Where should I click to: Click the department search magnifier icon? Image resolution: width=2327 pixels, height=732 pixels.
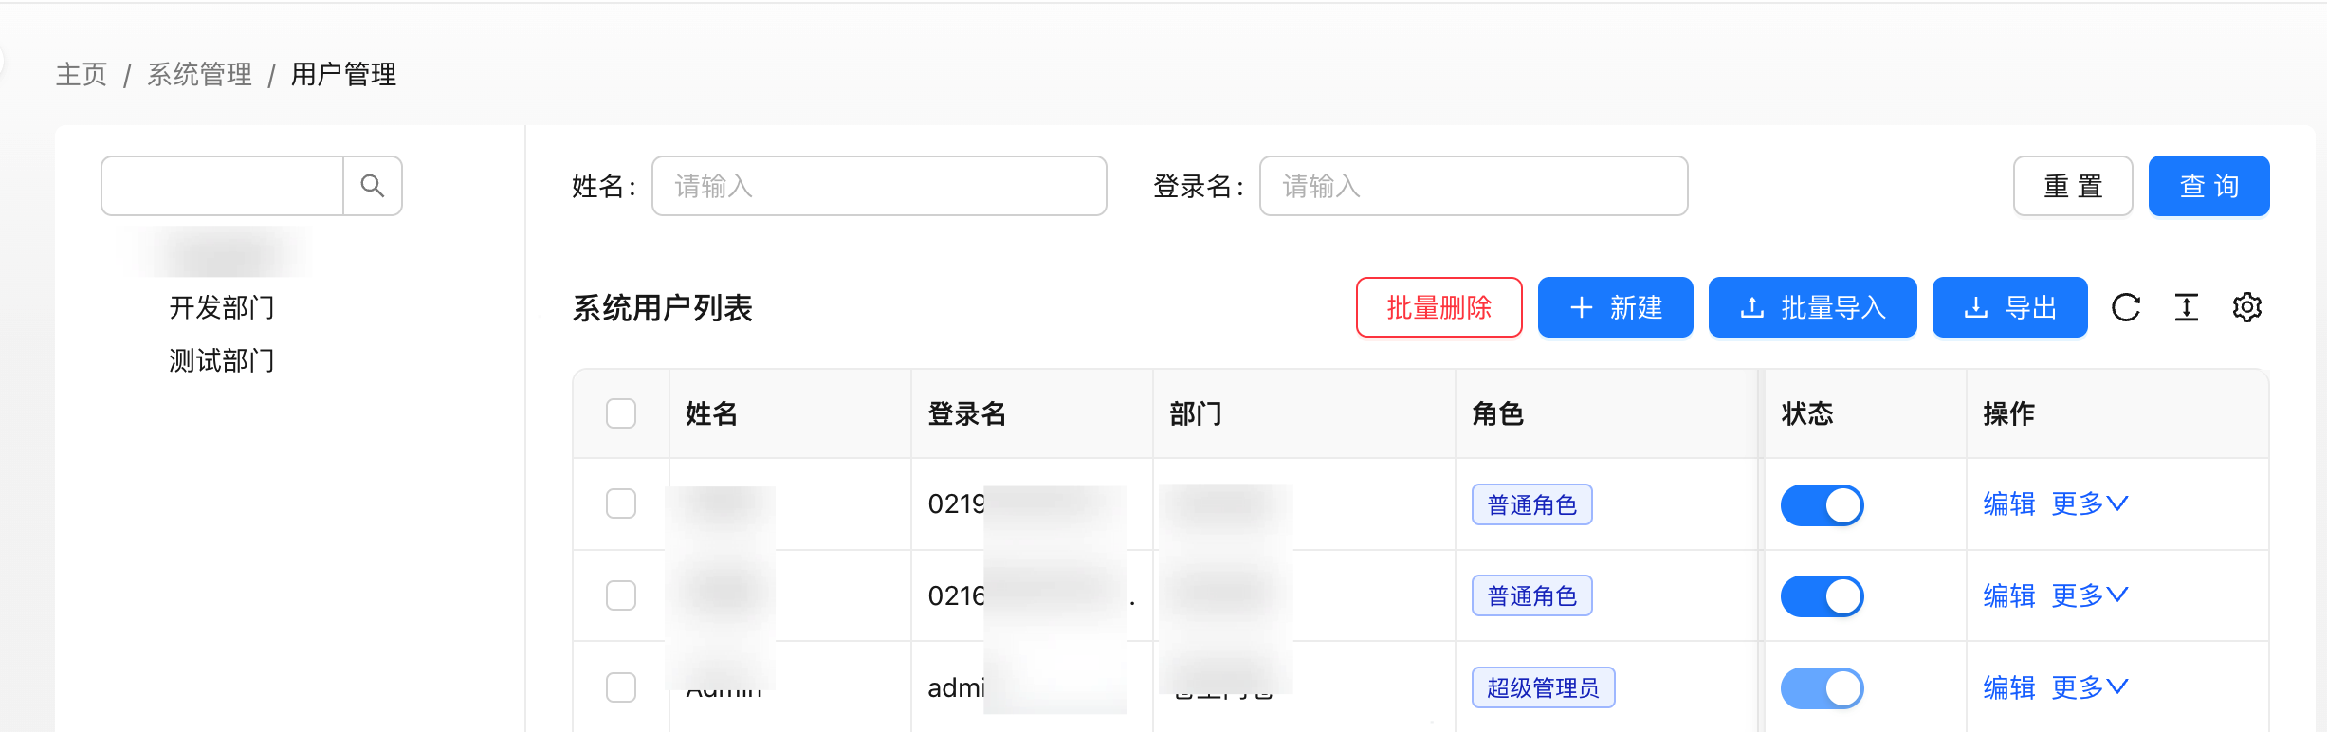pyautogui.click(x=373, y=186)
